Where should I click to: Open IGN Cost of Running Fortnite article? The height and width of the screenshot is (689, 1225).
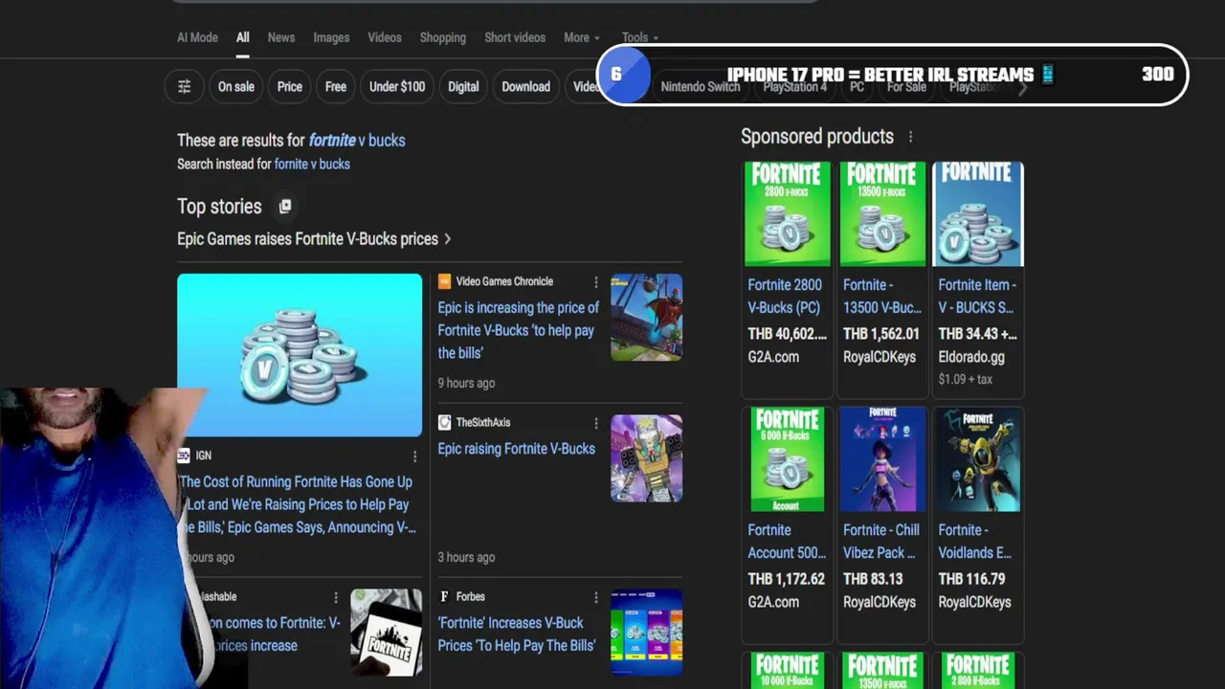coord(297,504)
